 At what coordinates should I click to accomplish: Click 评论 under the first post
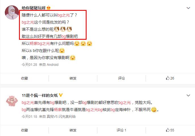121,78
